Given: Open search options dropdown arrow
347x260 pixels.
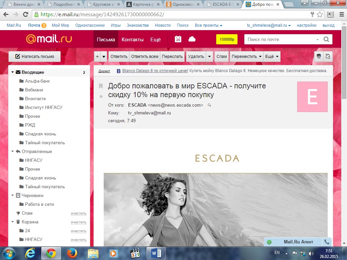Looking at the screenshot, I should click(317, 40).
